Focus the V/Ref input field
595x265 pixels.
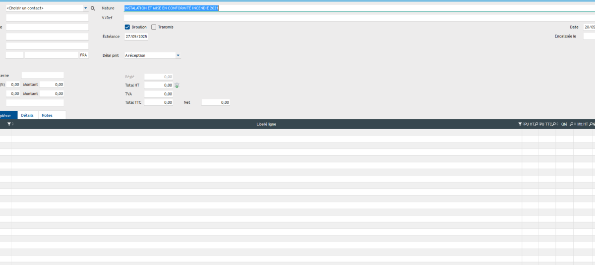click(x=347, y=18)
